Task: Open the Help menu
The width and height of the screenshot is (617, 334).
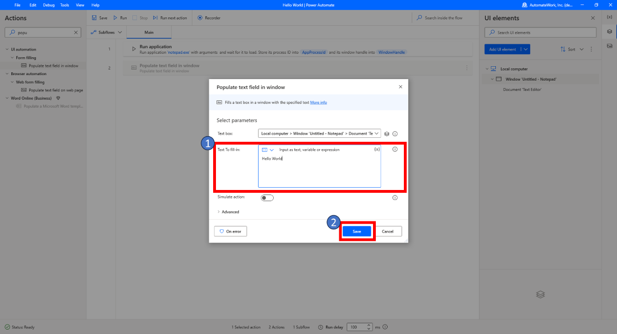Action: pyautogui.click(x=95, y=5)
